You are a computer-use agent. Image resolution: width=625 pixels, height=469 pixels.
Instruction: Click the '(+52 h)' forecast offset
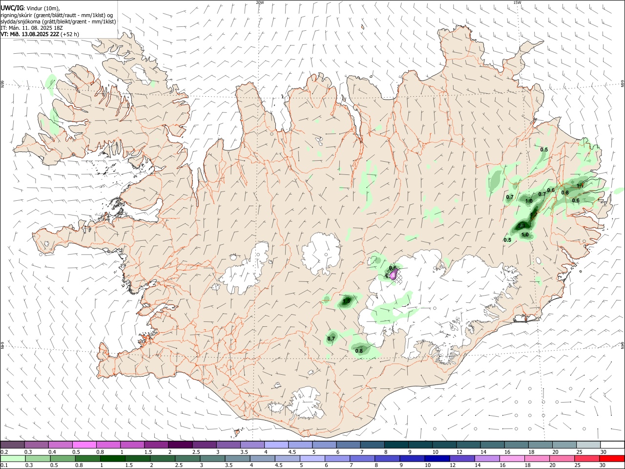(x=70, y=34)
